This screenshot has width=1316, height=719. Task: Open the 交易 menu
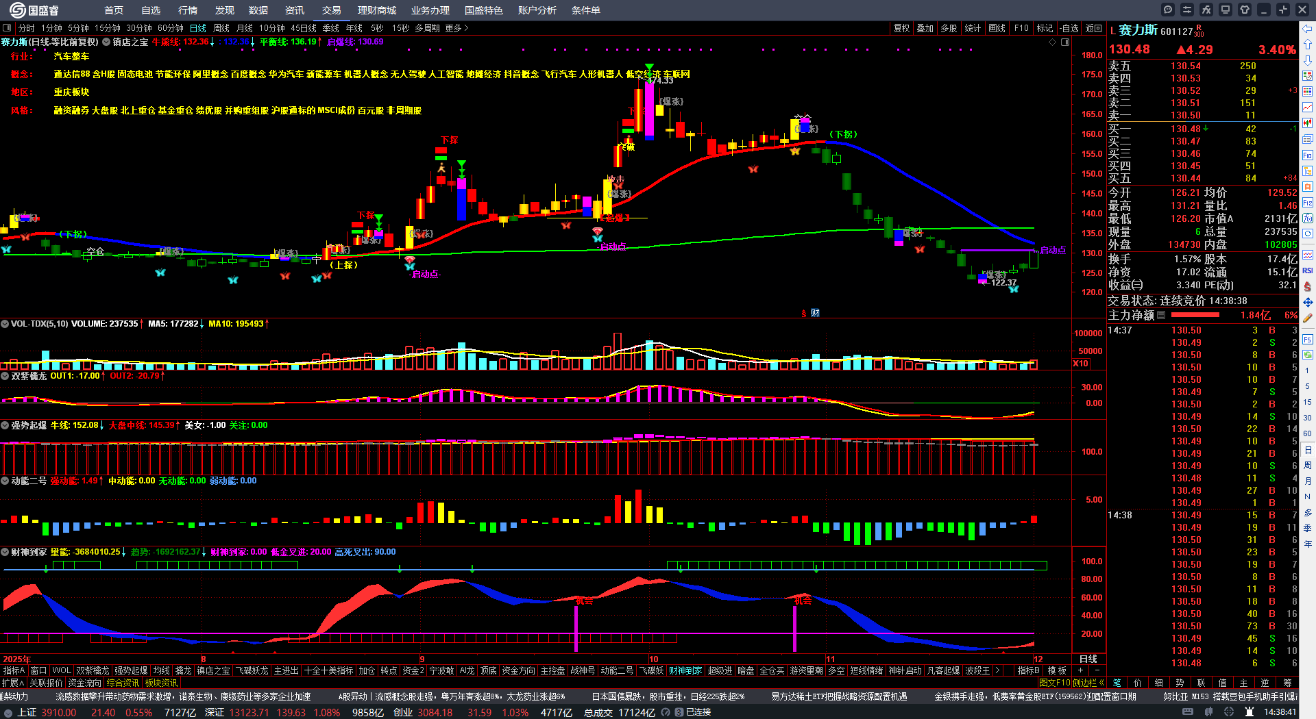332,10
